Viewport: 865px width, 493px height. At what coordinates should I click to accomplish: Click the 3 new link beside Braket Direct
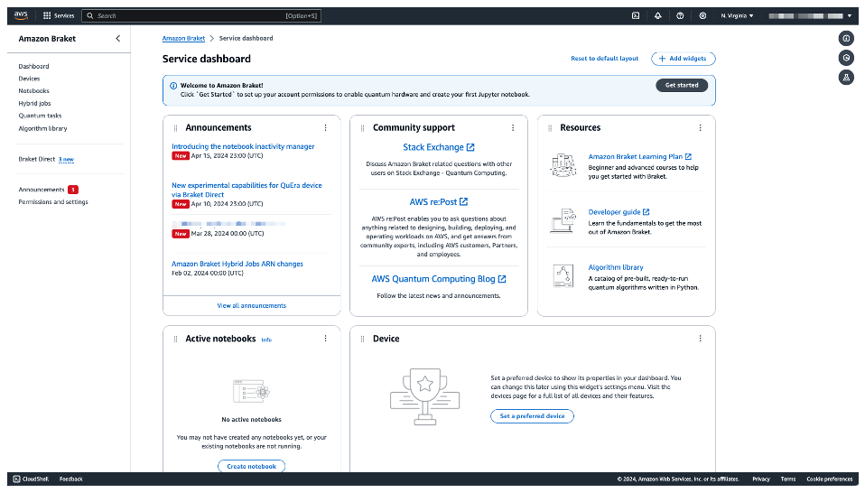click(x=66, y=160)
